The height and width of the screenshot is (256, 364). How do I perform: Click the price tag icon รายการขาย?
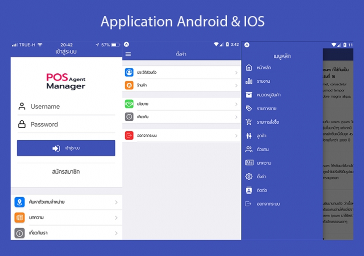click(x=249, y=108)
